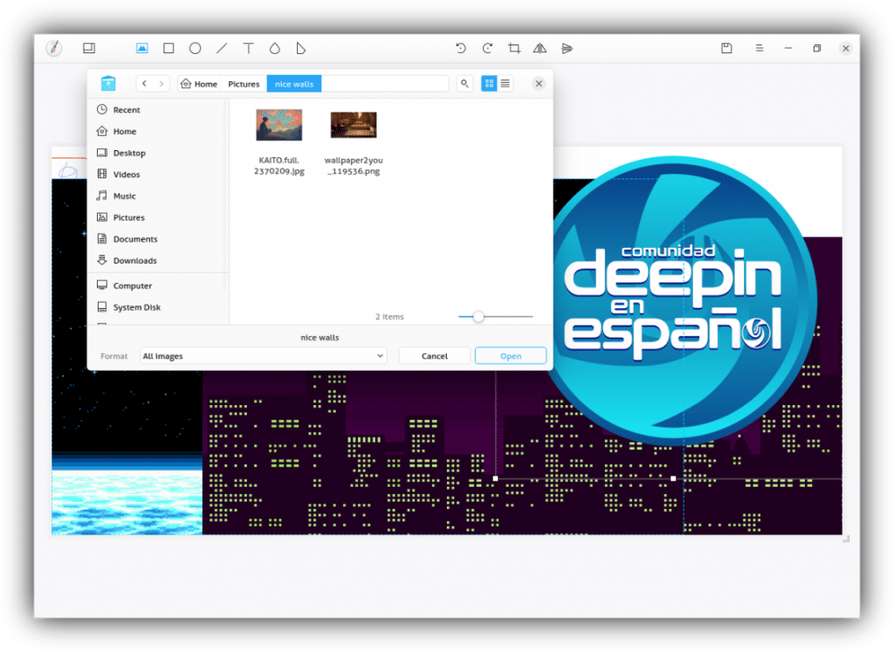Open Home in the sidebar
894x652 pixels.
point(159,132)
